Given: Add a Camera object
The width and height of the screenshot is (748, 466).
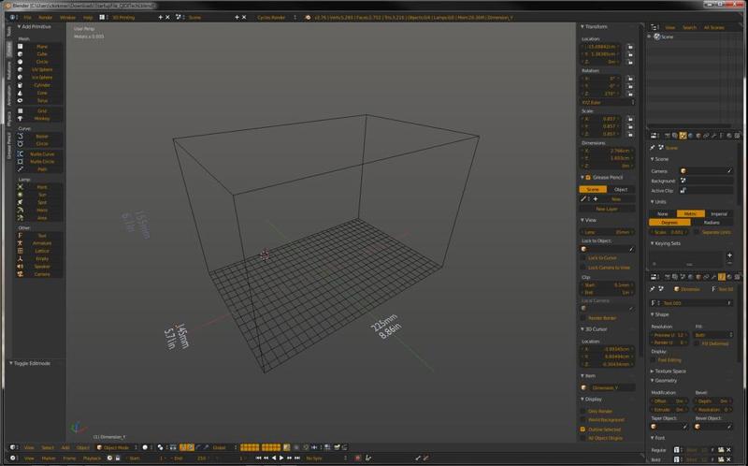Looking at the screenshot, I should (42, 274).
